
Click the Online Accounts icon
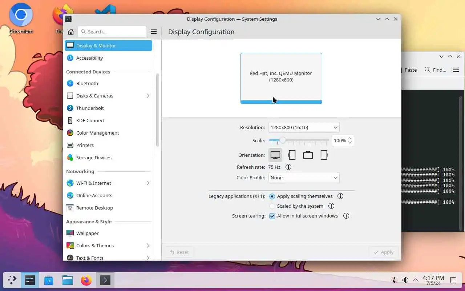click(x=70, y=195)
